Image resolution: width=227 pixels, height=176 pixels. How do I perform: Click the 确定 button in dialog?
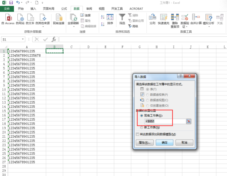point(165,143)
